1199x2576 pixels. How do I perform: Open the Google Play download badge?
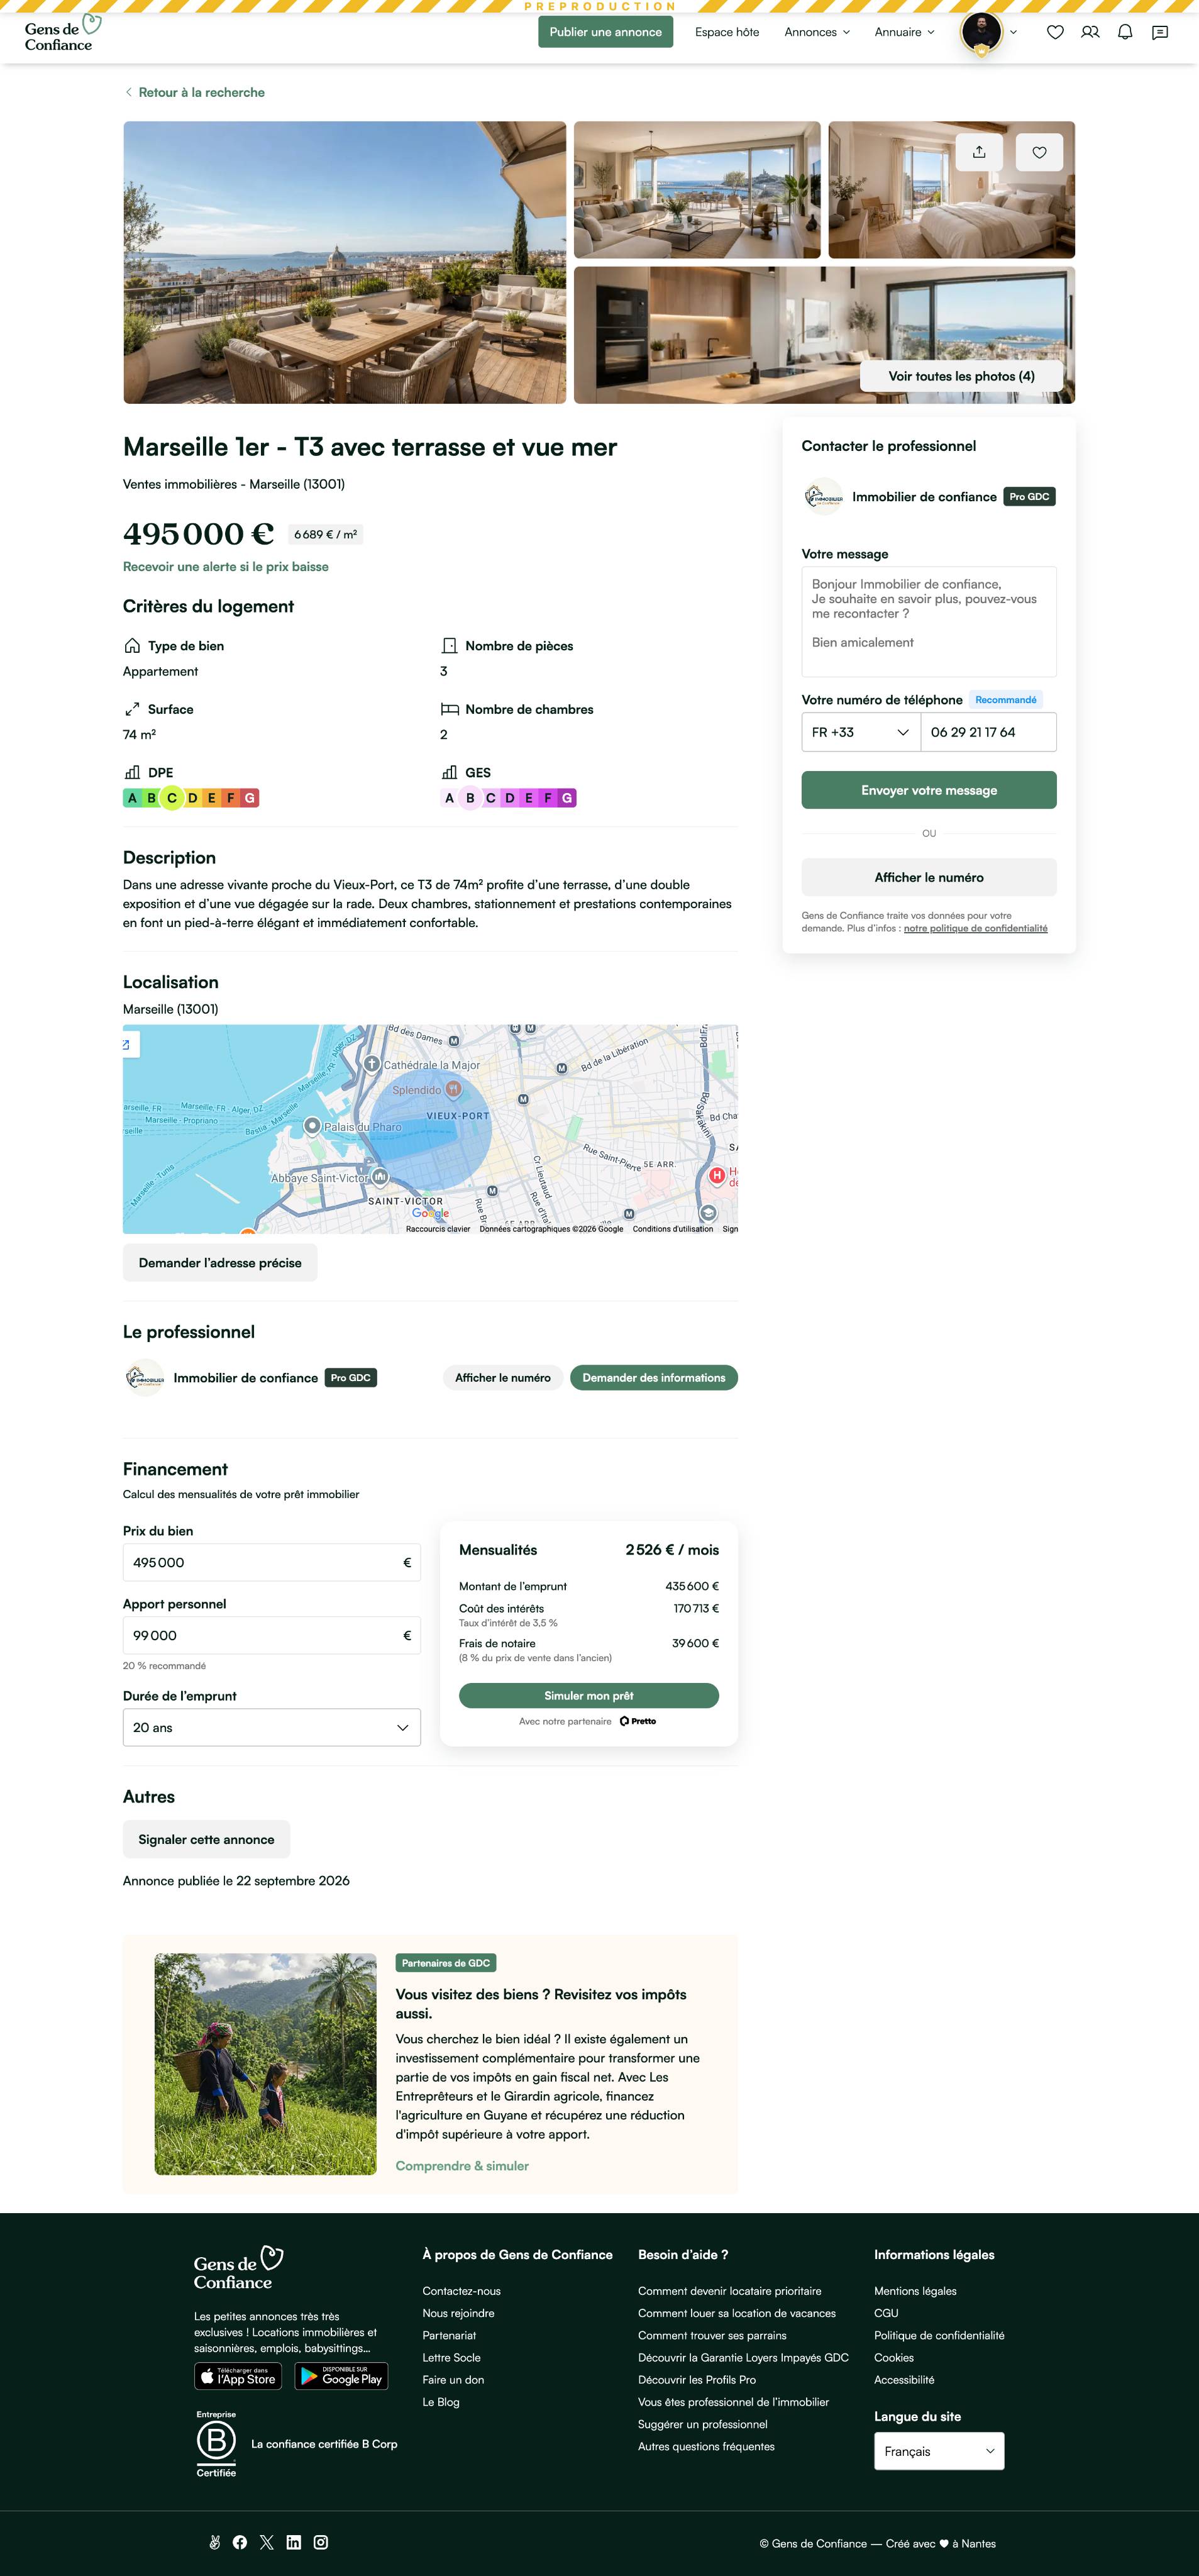(341, 2376)
